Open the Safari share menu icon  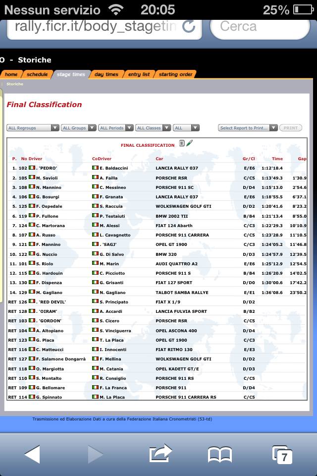click(x=160, y=453)
